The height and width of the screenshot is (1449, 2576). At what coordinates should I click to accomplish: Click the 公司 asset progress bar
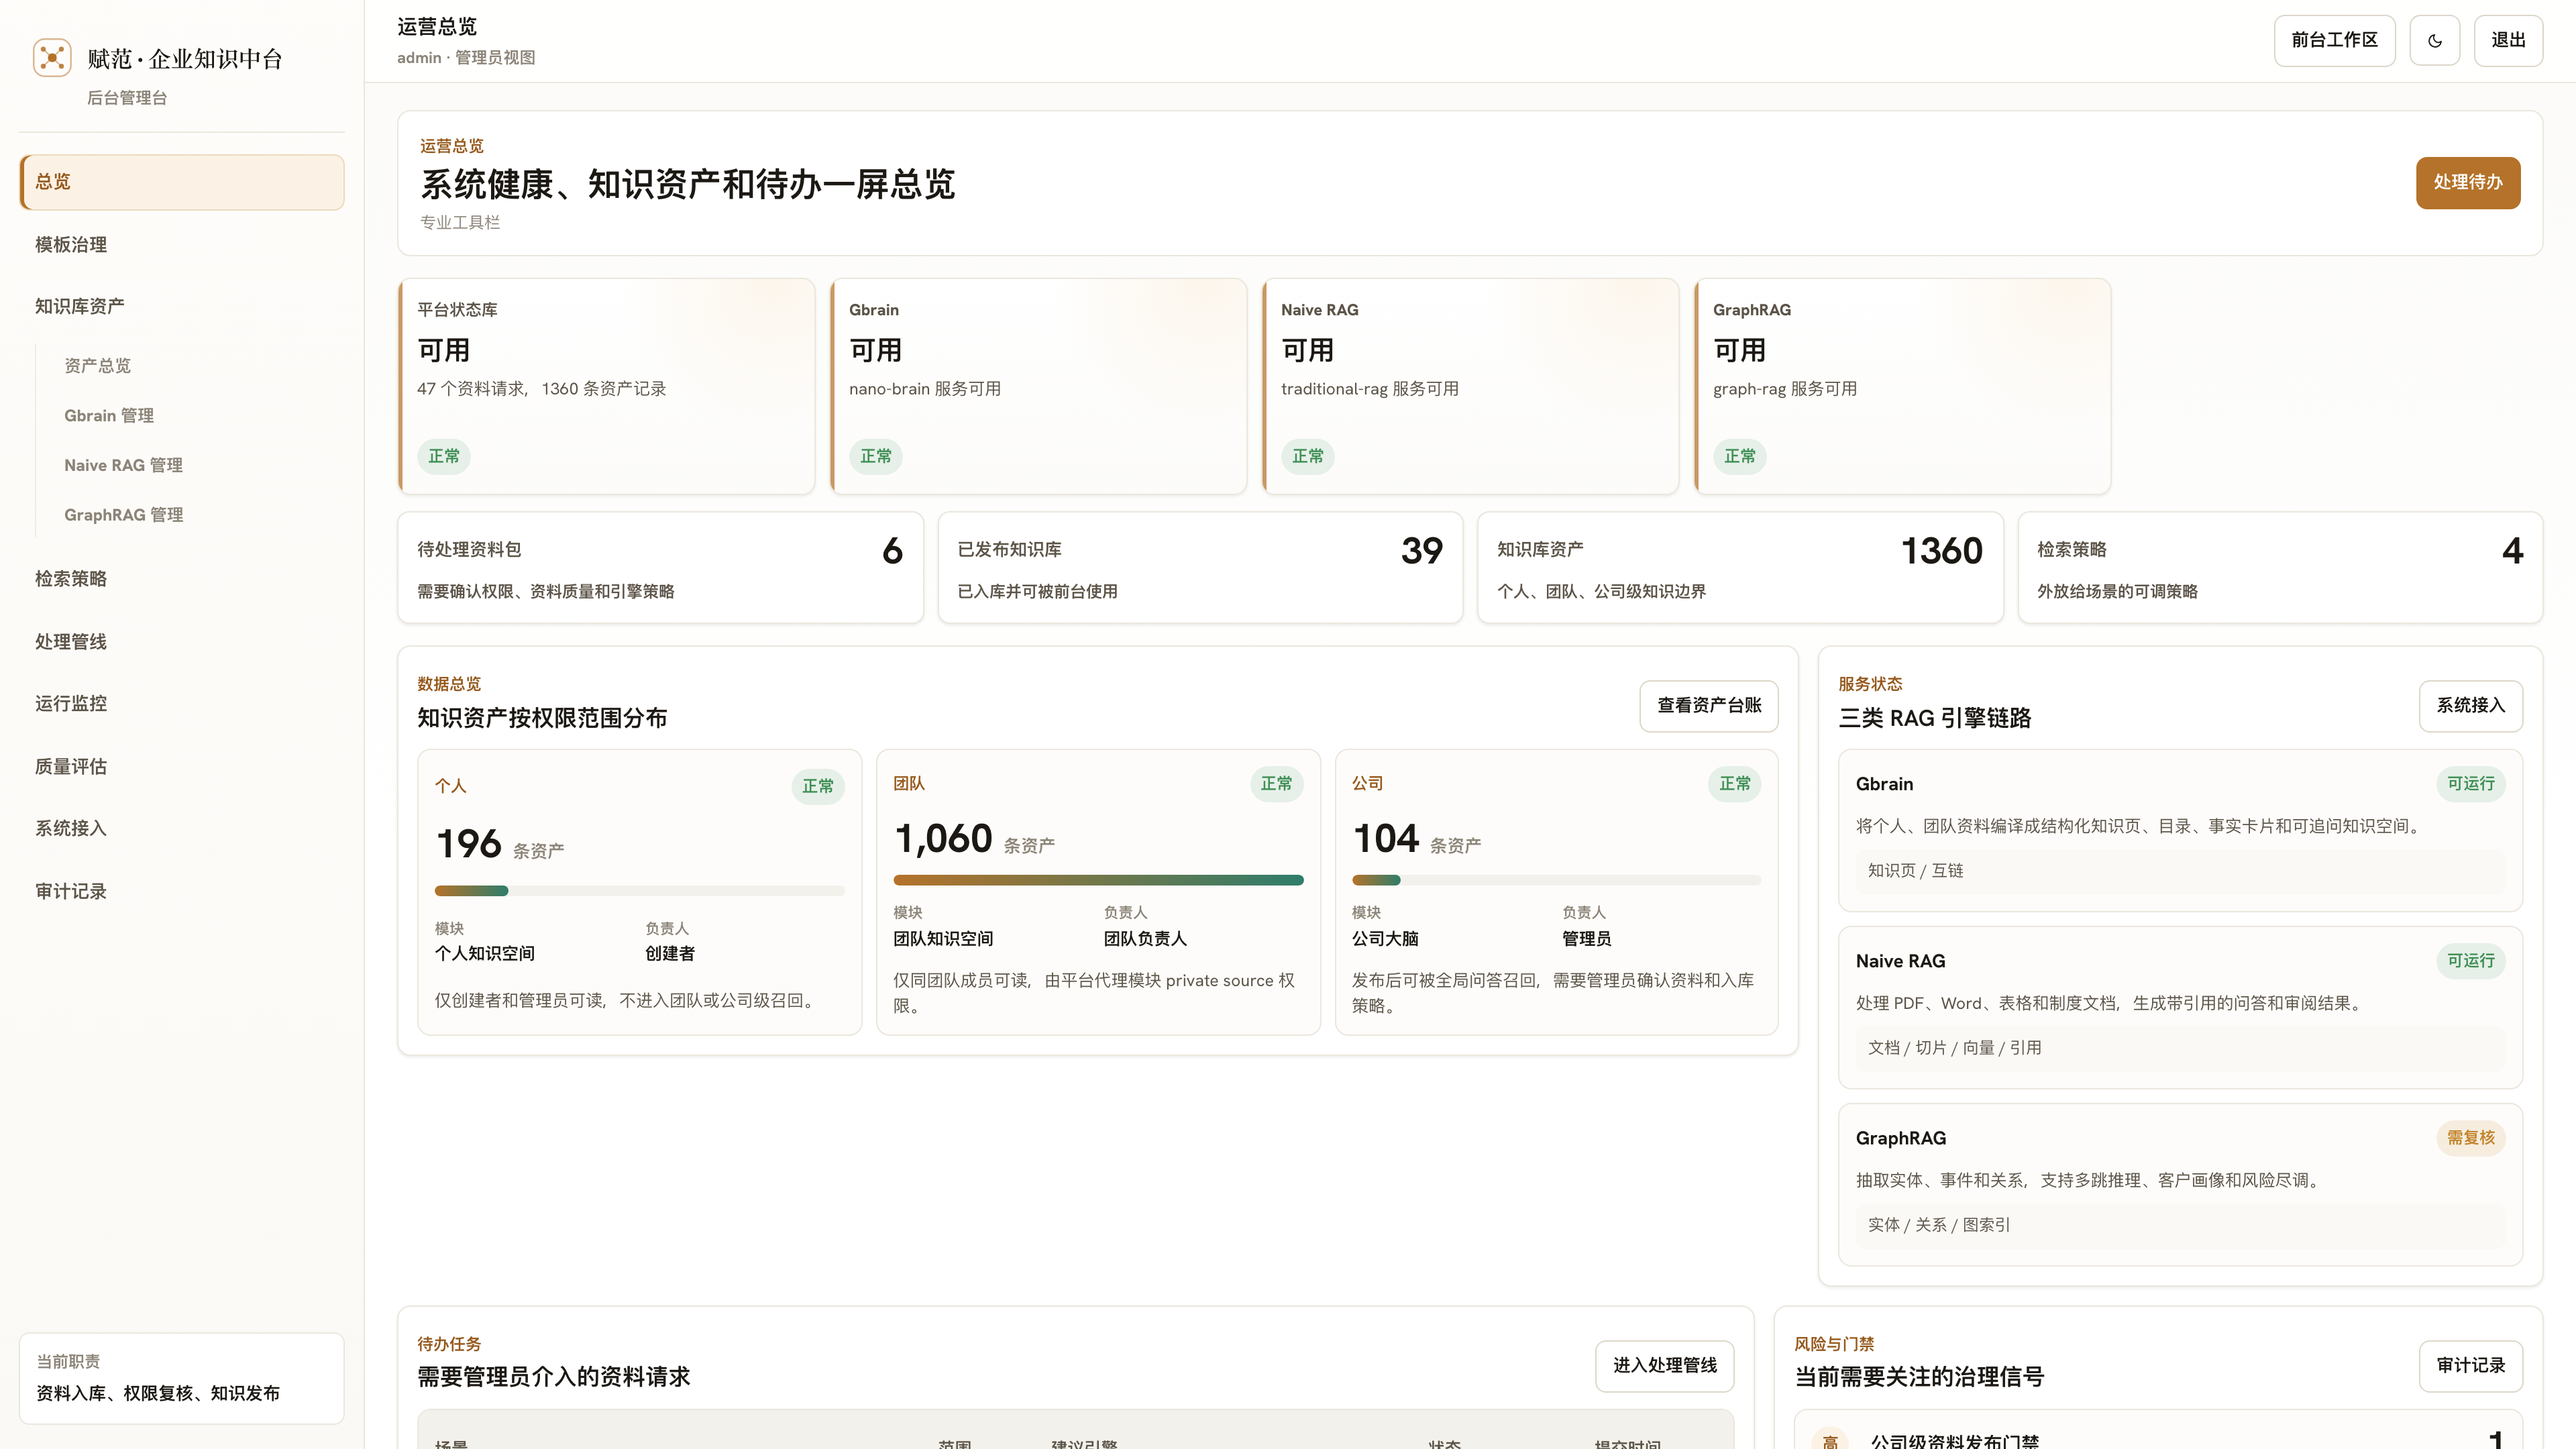pos(1556,880)
